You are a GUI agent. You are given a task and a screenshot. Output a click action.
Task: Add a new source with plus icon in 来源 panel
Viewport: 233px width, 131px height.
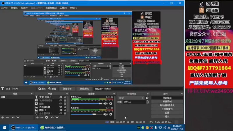point(37,117)
